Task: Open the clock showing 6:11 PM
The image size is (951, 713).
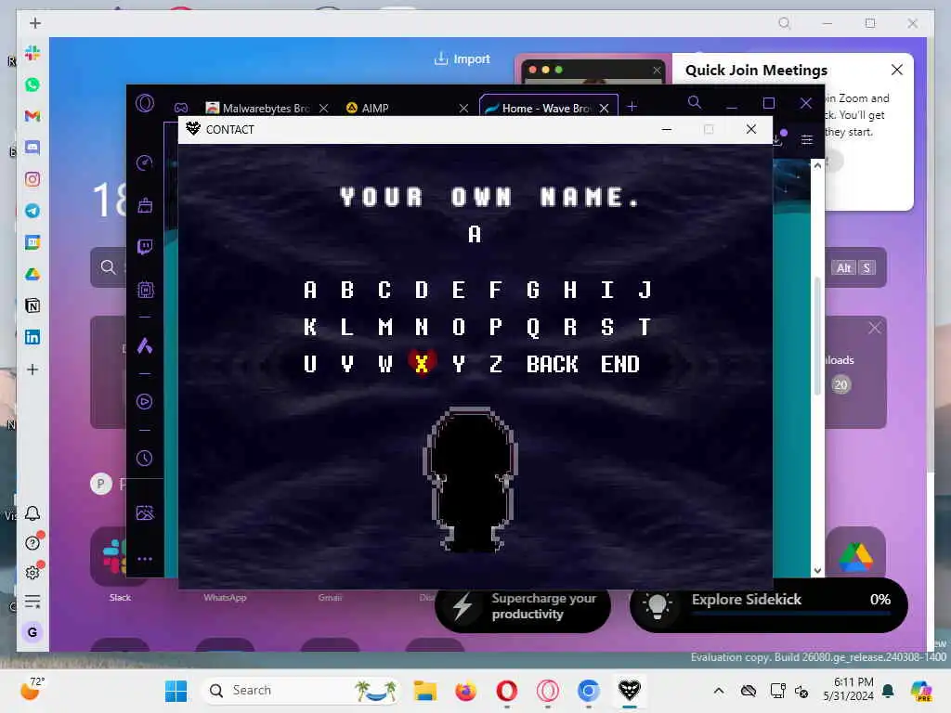Action: point(849,690)
